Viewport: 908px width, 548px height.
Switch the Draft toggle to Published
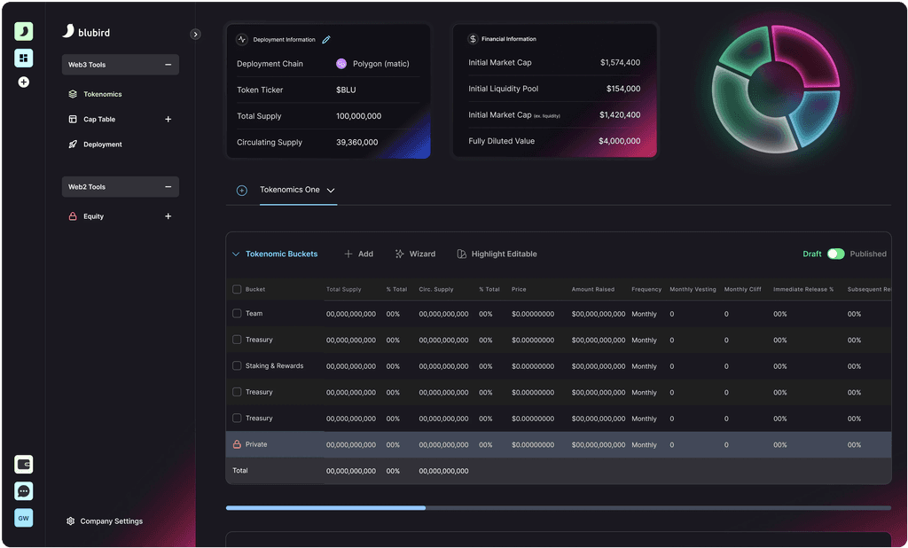tap(834, 253)
